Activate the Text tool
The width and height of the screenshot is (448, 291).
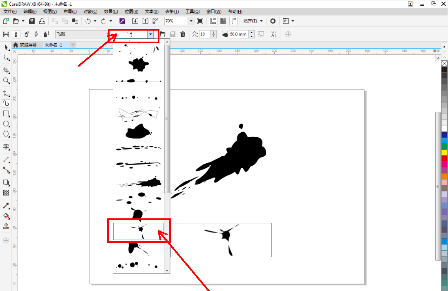6,147
